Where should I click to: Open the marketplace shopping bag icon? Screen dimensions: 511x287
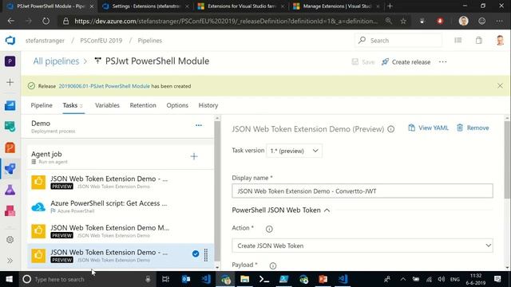[x=479, y=41]
